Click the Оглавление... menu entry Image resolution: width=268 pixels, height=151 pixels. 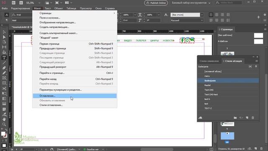[x=75, y=96]
